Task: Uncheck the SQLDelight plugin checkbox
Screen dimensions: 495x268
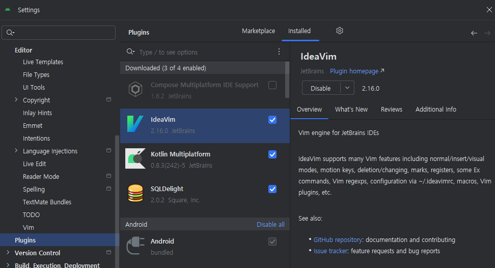Action: click(272, 189)
